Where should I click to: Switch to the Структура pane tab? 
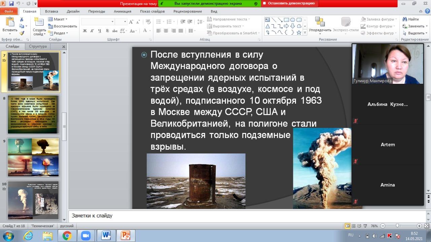click(38, 46)
